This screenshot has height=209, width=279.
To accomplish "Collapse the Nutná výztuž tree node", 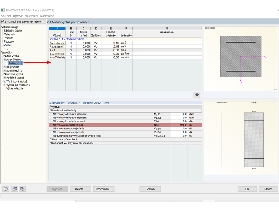I will tap(2, 56).
